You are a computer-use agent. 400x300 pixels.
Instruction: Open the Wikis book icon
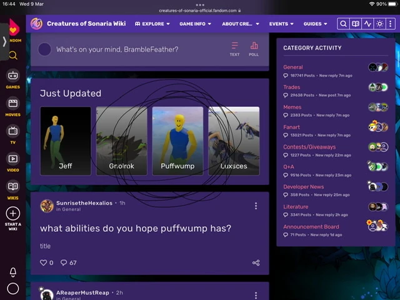13,186
